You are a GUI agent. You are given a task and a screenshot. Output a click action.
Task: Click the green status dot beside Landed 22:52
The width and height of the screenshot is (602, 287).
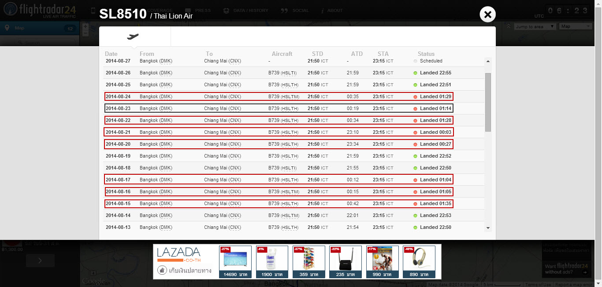tap(415, 156)
